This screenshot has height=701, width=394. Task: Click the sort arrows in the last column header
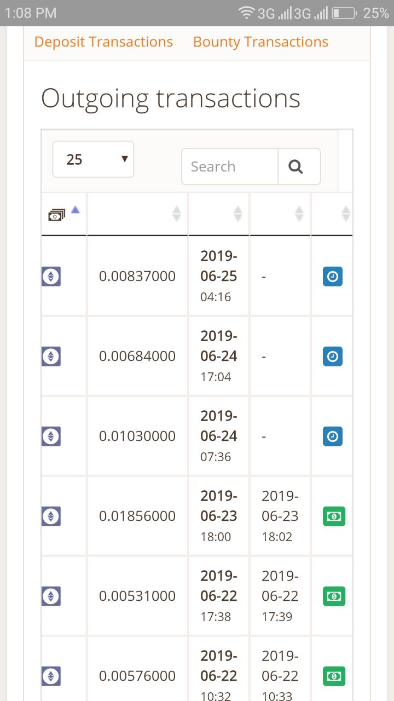tap(345, 214)
